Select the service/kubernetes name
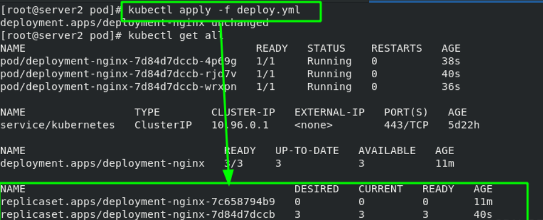 [57, 125]
